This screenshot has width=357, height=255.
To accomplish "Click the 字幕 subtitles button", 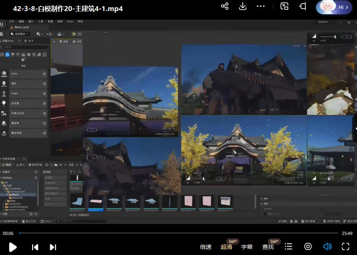I will [247, 247].
